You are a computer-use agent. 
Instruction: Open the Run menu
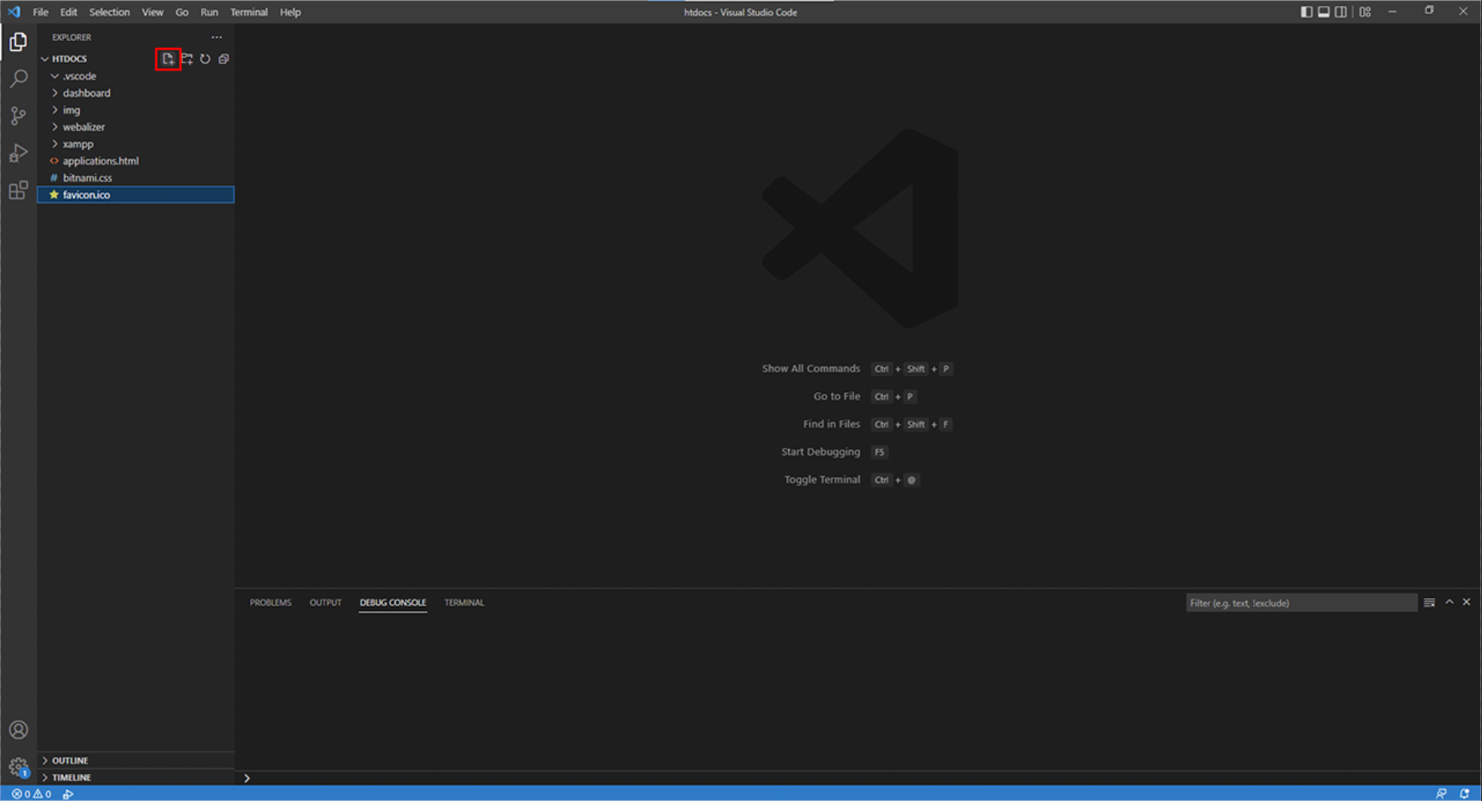coord(210,12)
